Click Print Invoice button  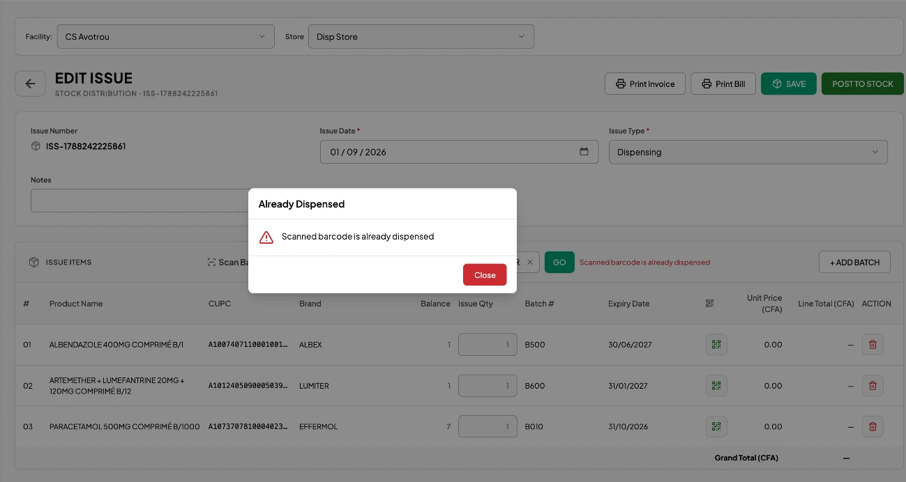645,84
